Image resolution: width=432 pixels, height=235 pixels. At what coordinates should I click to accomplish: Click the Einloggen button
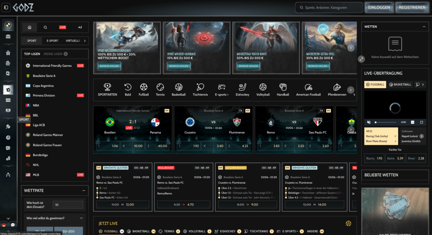point(379,8)
